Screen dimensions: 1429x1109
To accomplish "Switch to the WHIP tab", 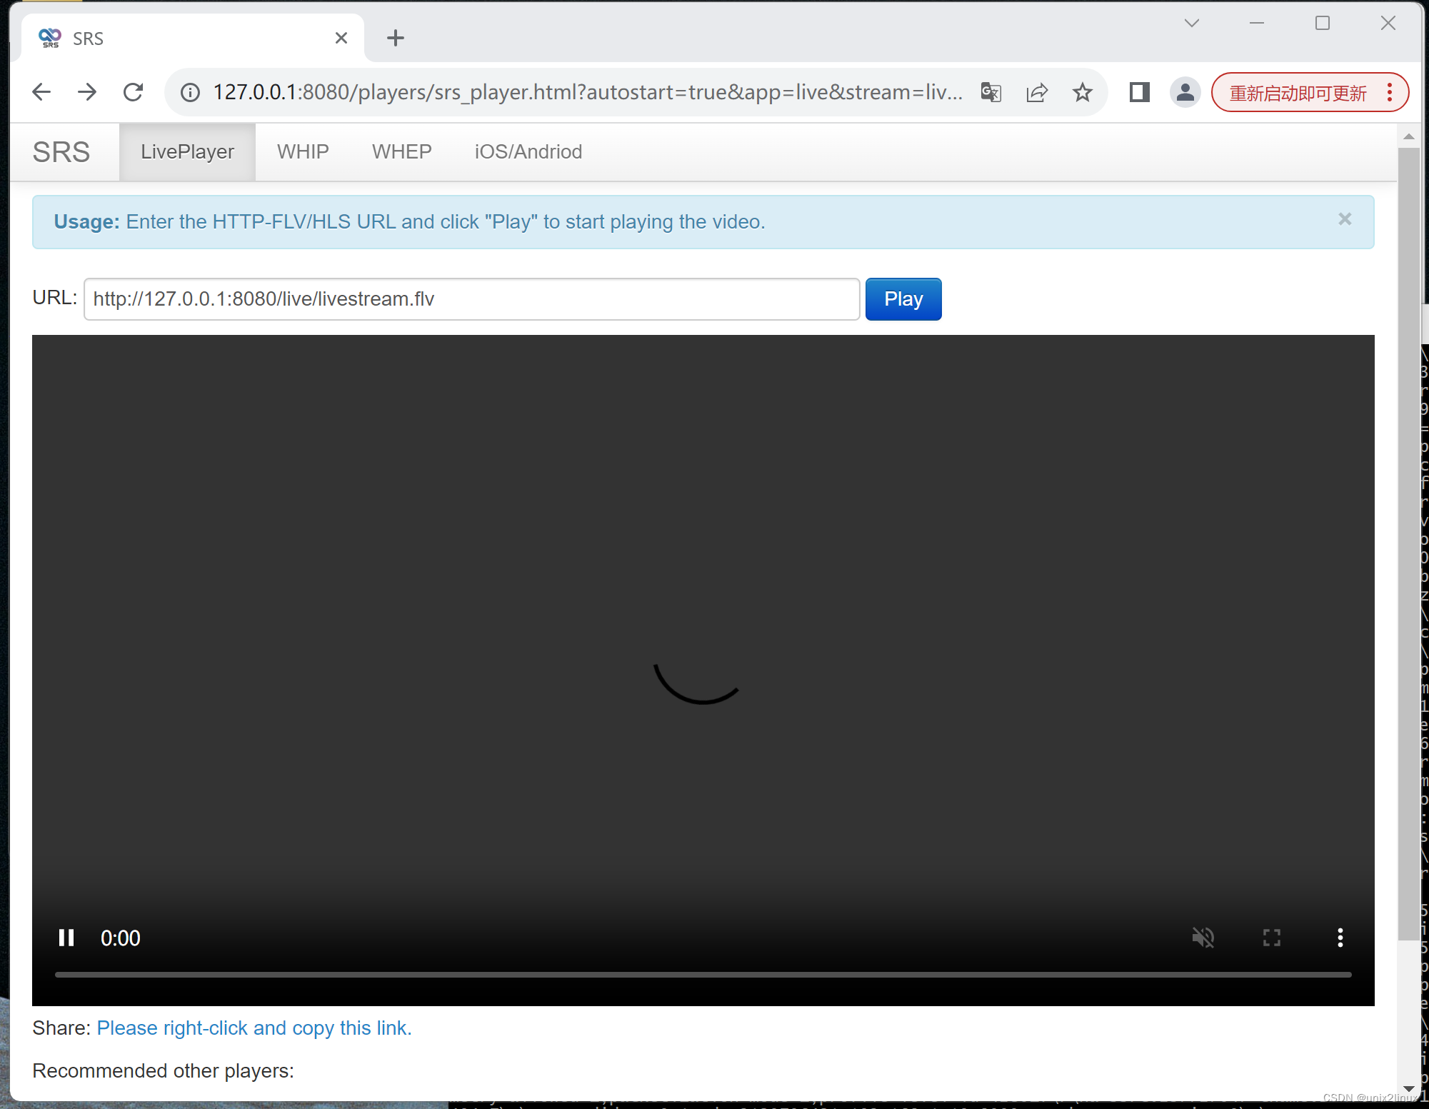I will coord(303,151).
